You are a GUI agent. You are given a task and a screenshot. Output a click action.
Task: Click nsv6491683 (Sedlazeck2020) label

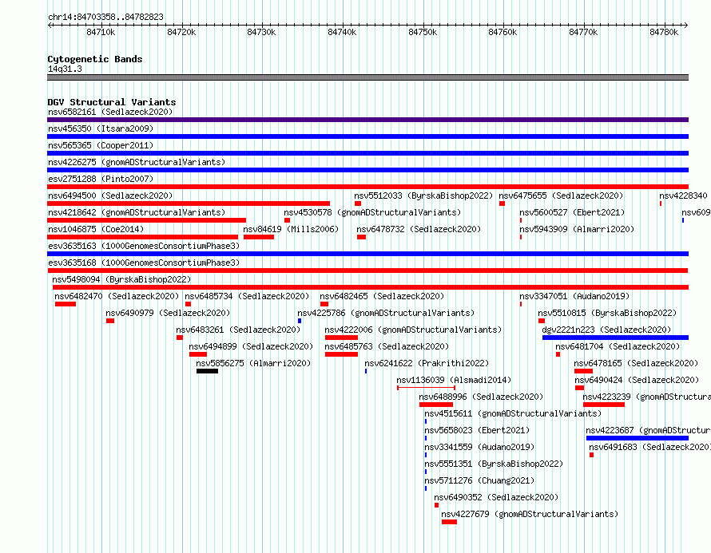[x=649, y=447]
